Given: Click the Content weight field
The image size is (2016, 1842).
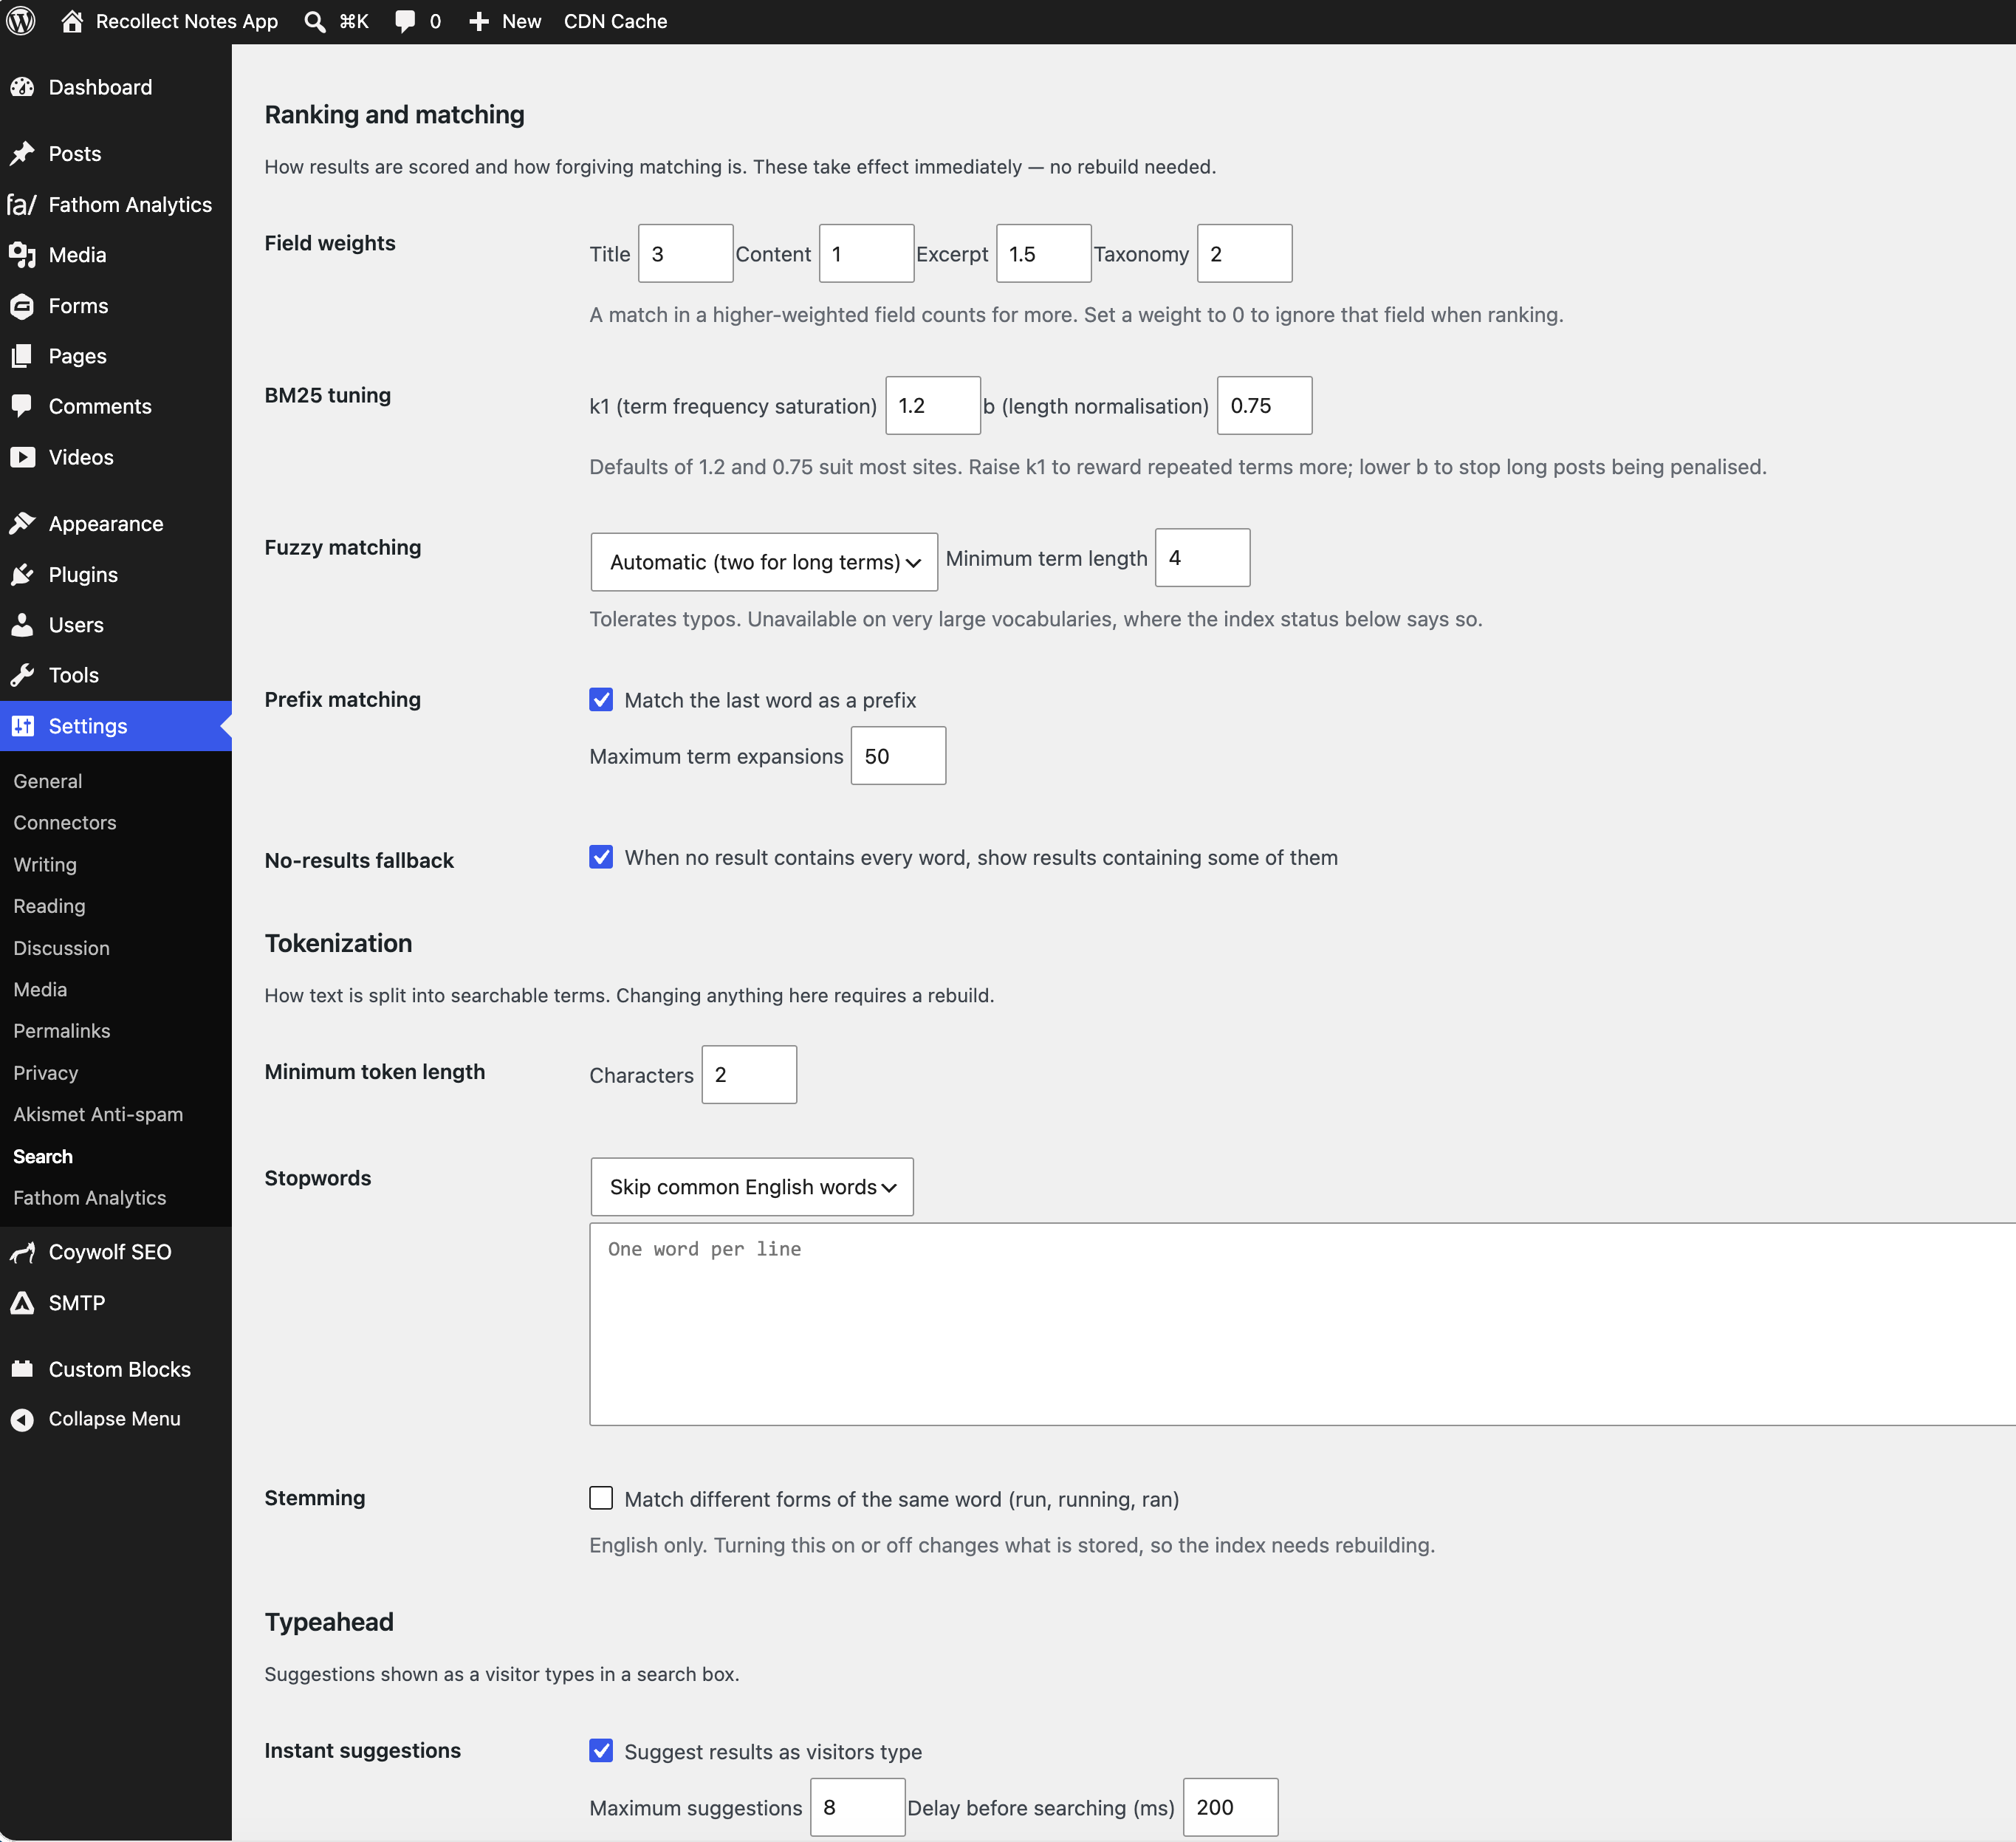Looking at the screenshot, I should tap(866, 254).
